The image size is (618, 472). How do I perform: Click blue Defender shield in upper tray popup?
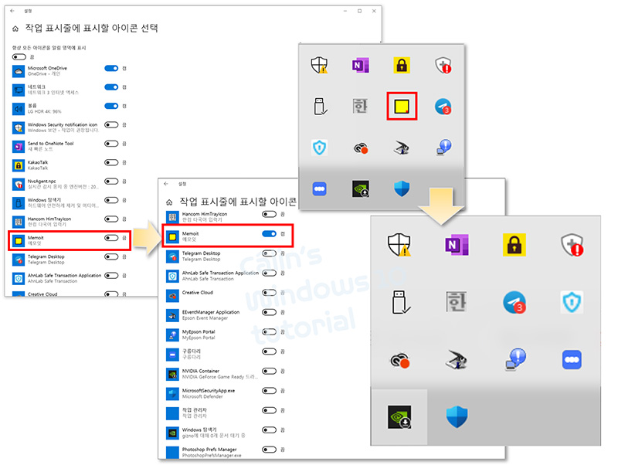402,188
